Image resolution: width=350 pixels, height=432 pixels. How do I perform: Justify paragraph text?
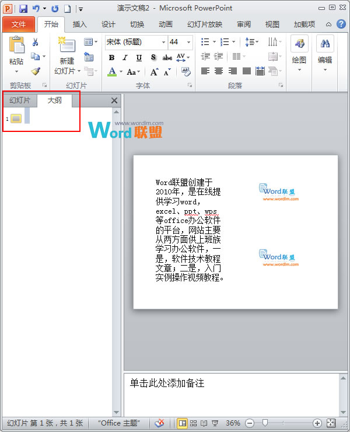click(x=247, y=71)
